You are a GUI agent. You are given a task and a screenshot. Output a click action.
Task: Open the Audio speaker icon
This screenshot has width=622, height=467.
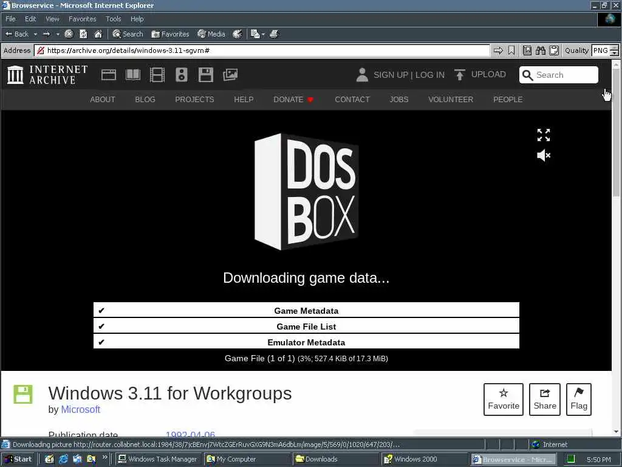click(x=181, y=75)
